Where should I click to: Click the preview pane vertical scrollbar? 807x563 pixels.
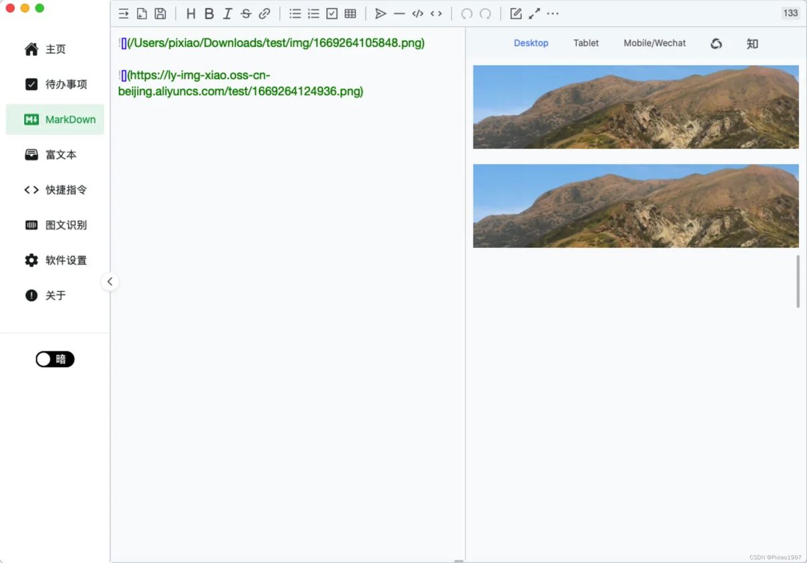pyautogui.click(x=798, y=281)
